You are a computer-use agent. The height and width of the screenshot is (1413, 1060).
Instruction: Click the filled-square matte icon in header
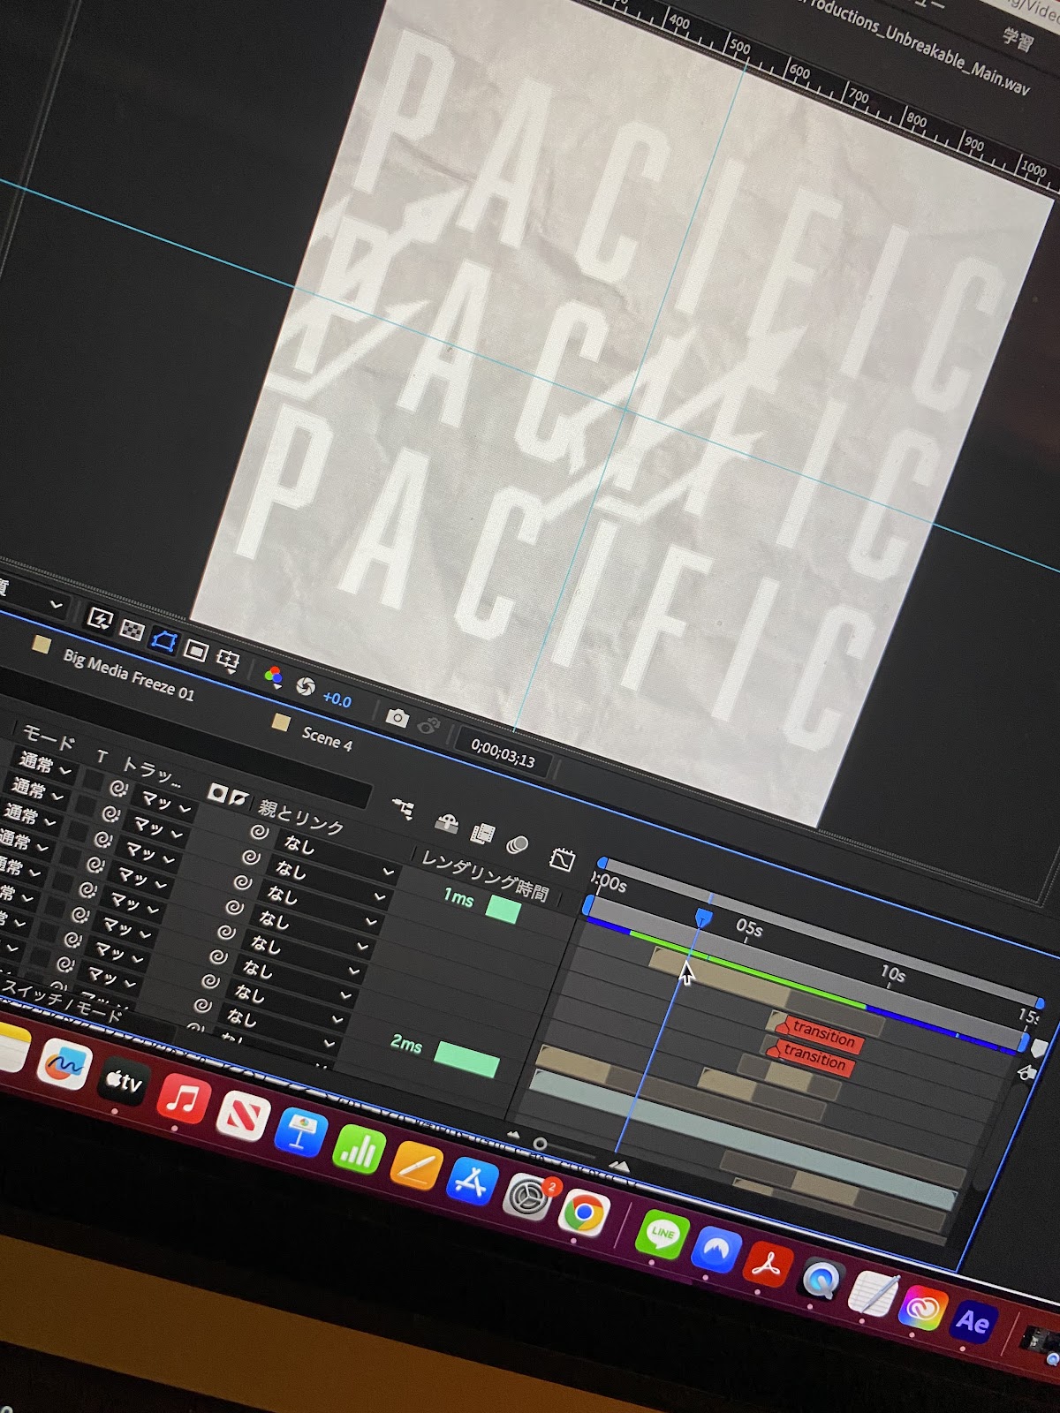pyautogui.click(x=216, y=792)
